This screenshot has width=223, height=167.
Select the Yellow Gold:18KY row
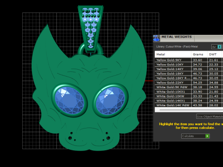point(189,74)
